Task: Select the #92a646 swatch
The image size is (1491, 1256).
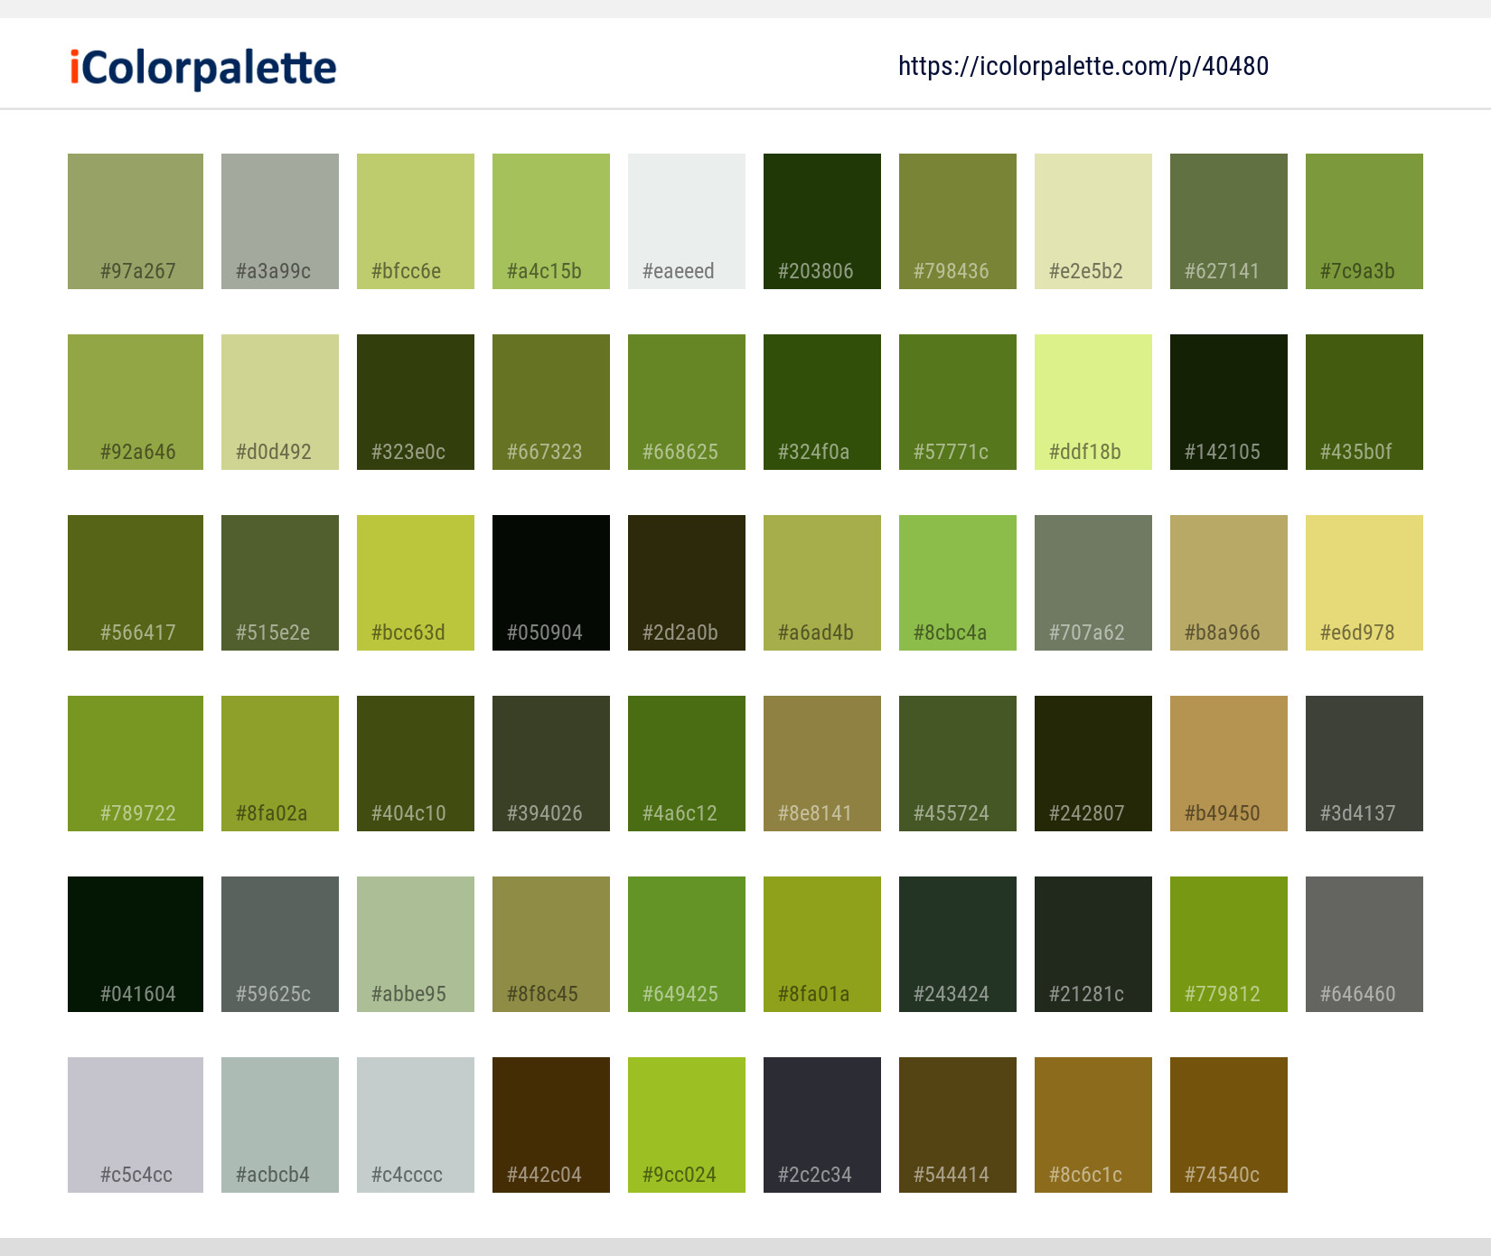Action: click(x=136, y=402)
